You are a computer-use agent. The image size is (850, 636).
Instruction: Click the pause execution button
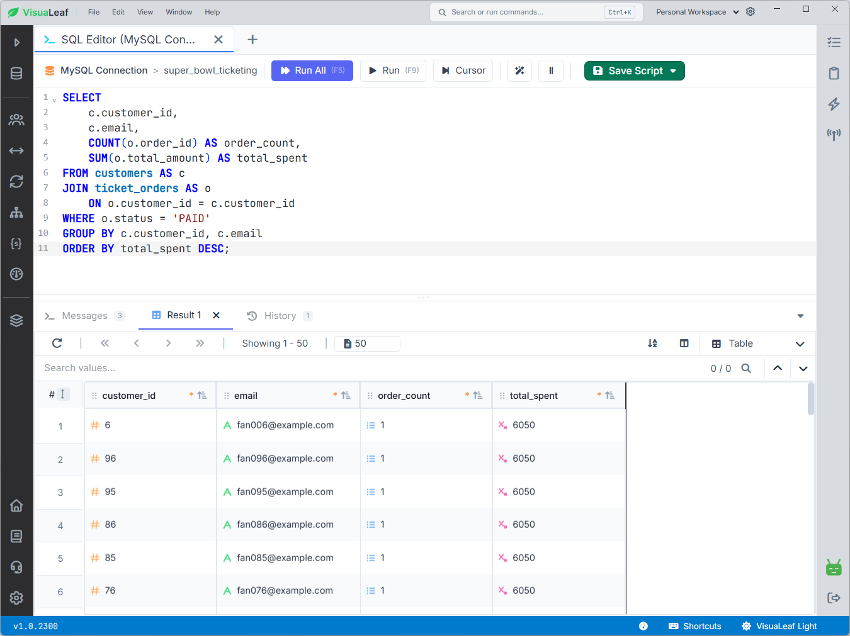(551, 70)
